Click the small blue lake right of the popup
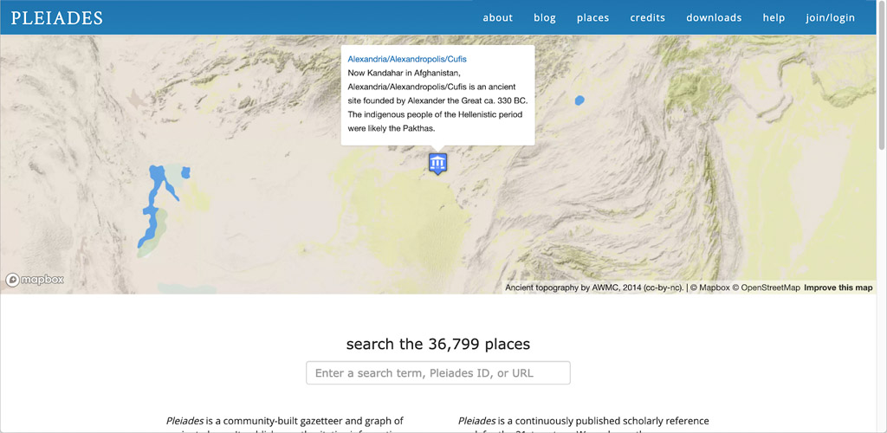887x433 pixels. pyautogui.click(x=579, y=100)
